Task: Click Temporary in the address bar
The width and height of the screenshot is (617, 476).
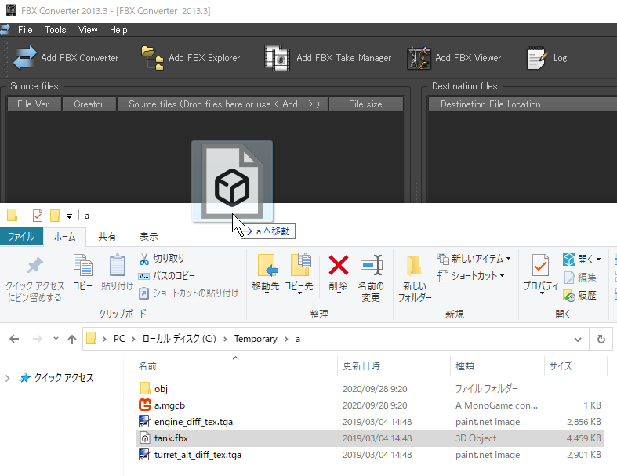Action: [x=256, y=339]
